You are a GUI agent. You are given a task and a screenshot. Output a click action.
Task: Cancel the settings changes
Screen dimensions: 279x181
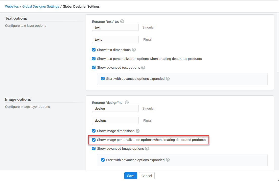click(x=147, y=176)
